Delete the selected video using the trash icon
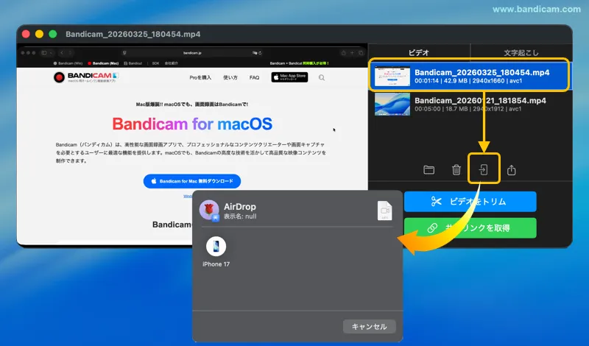 (x=456, y=170)
